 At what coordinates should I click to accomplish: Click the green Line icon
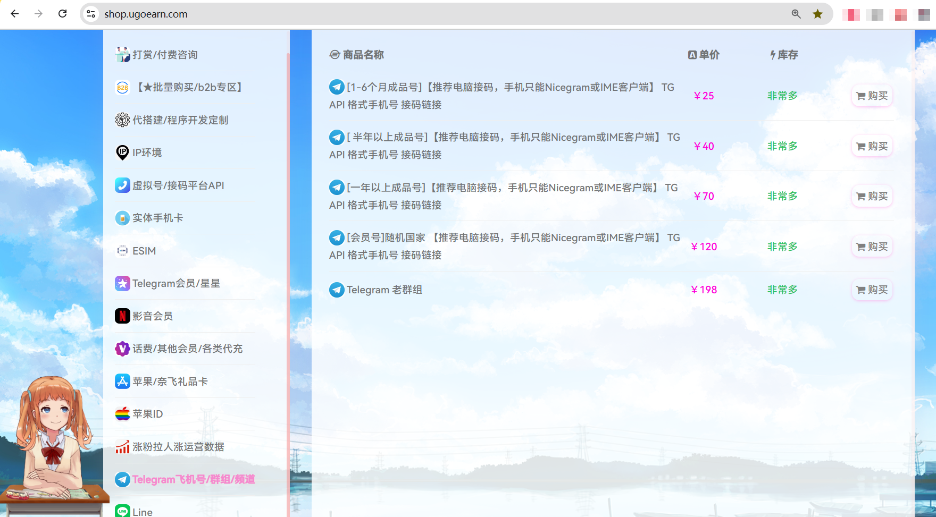122,511
